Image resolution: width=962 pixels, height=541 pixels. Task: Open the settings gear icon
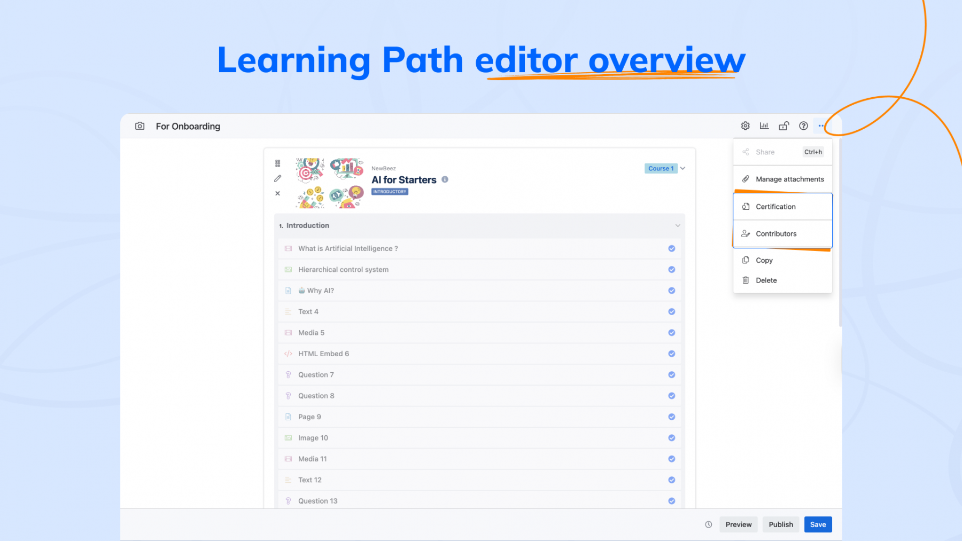pos(745,126)
